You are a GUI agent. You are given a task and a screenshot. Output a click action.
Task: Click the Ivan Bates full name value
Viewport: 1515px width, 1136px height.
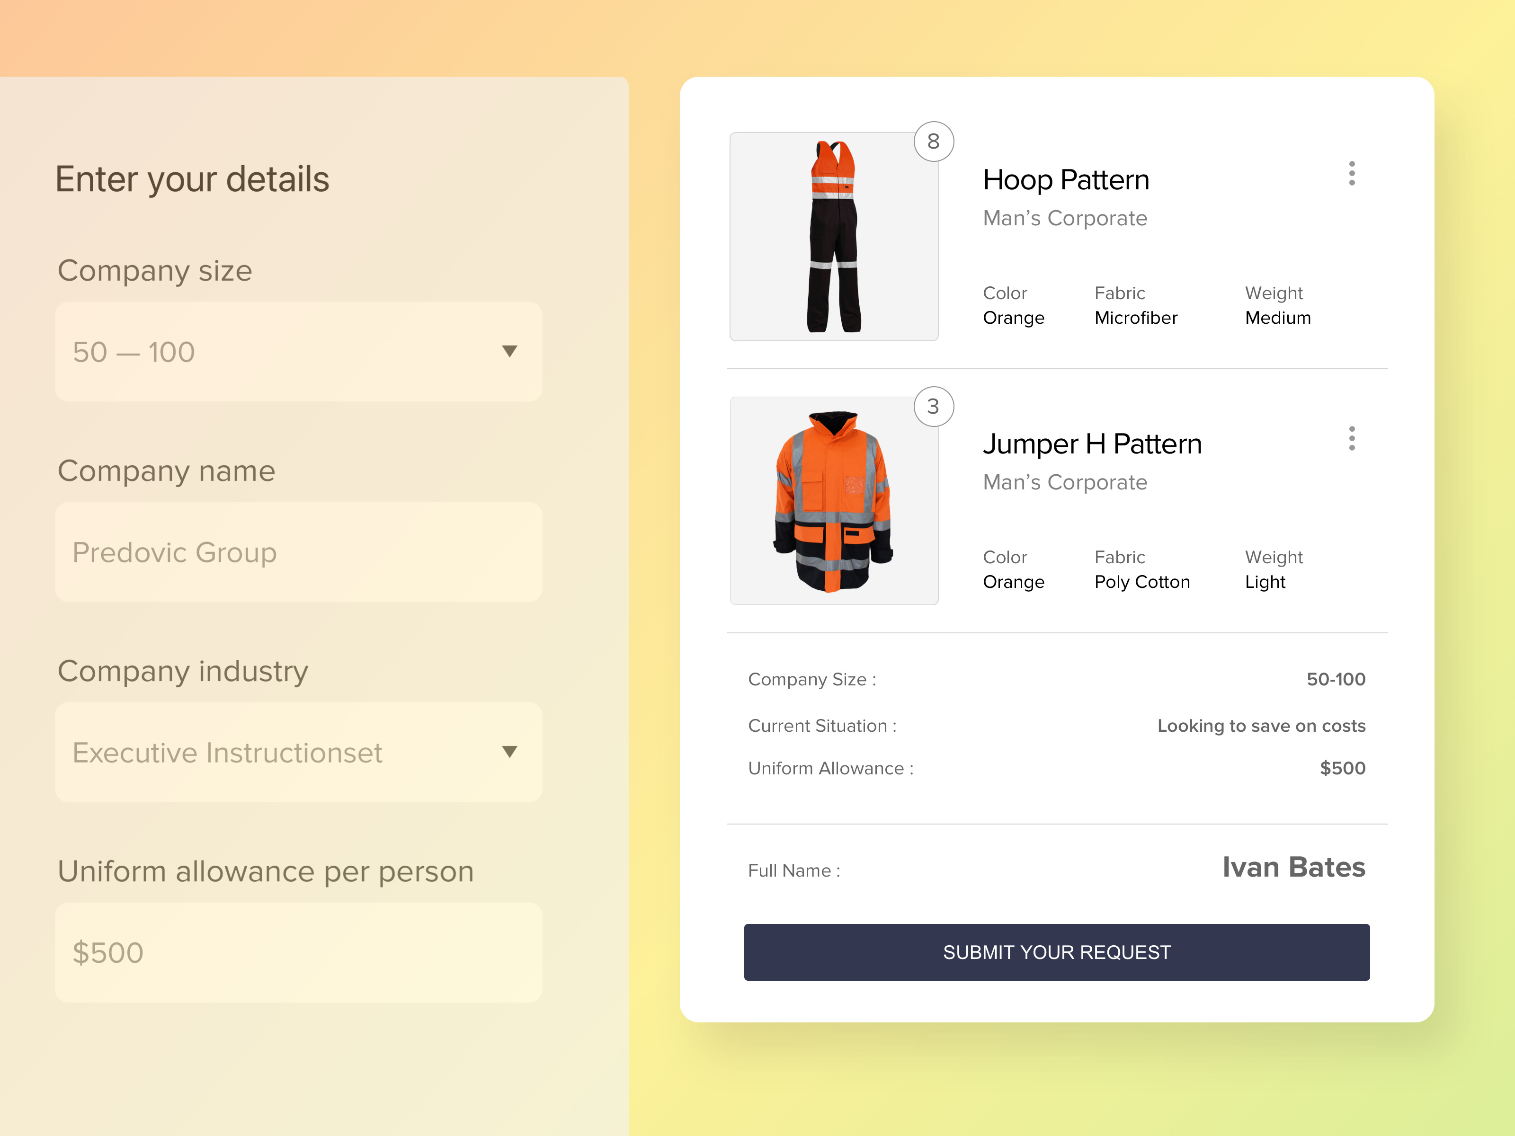click(x=1293, y=867)
